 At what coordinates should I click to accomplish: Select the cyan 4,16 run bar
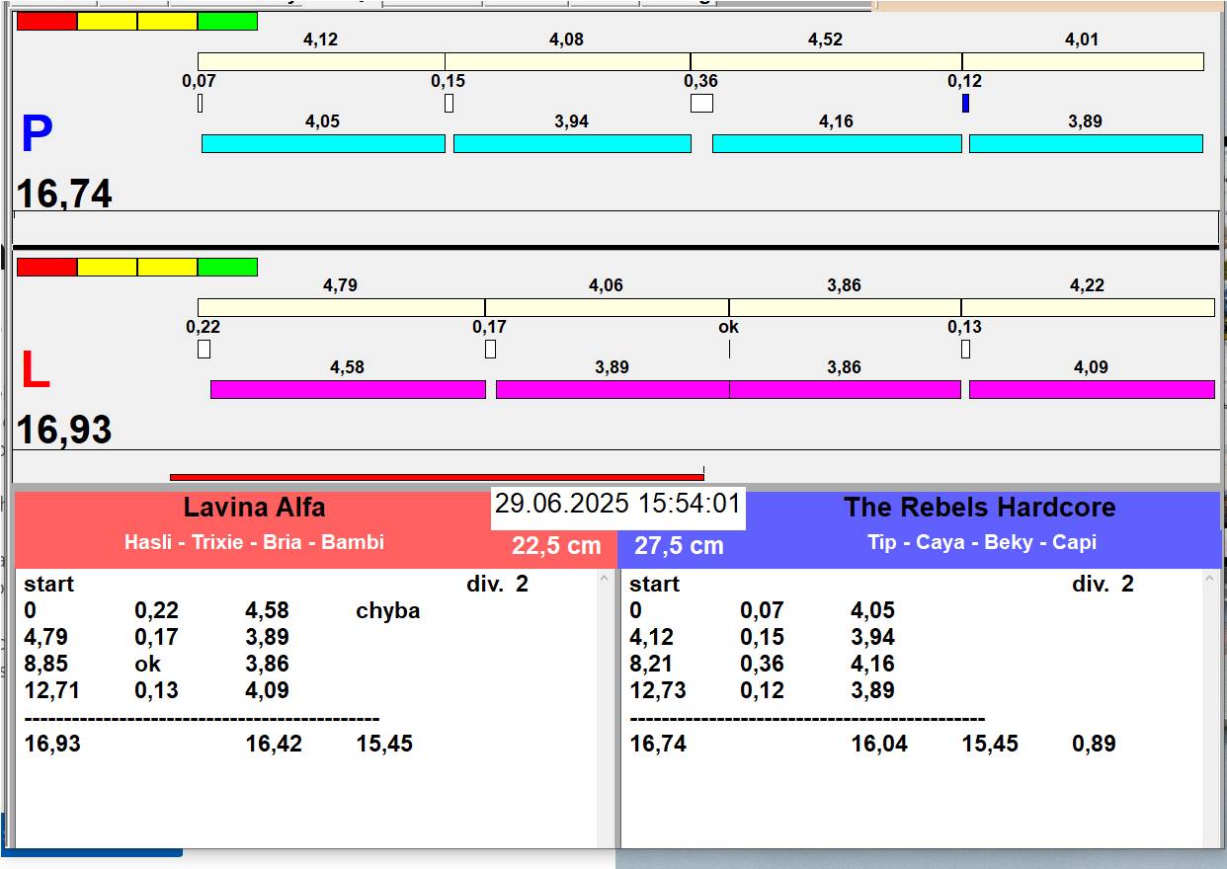point(836,143)
